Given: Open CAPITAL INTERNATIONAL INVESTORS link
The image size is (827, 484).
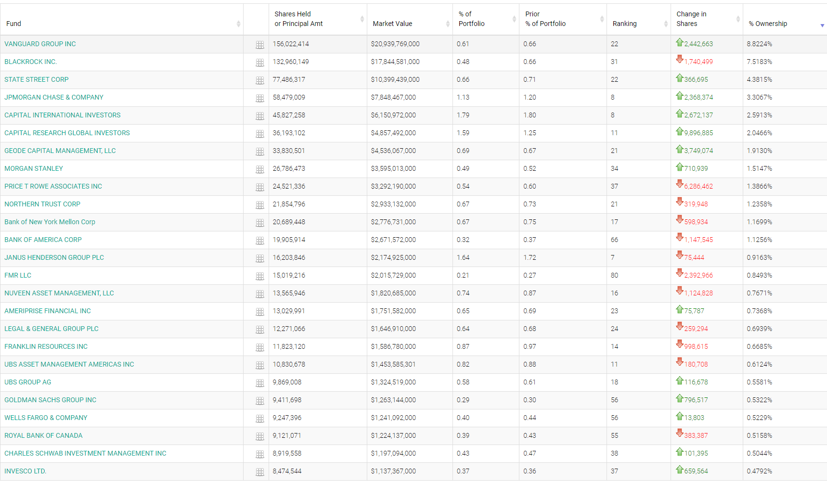Looking at the screenshot, I should tap(63, 115).
